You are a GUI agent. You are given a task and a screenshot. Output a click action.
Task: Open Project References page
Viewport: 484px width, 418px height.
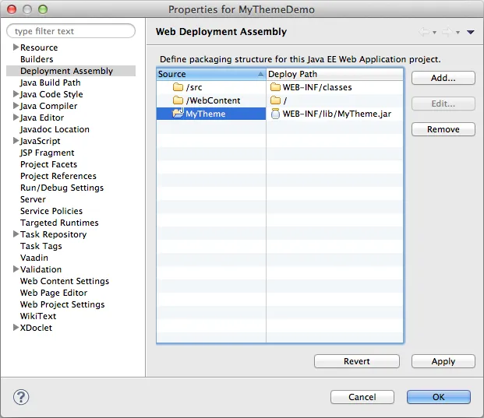click(x=58, y=176)
